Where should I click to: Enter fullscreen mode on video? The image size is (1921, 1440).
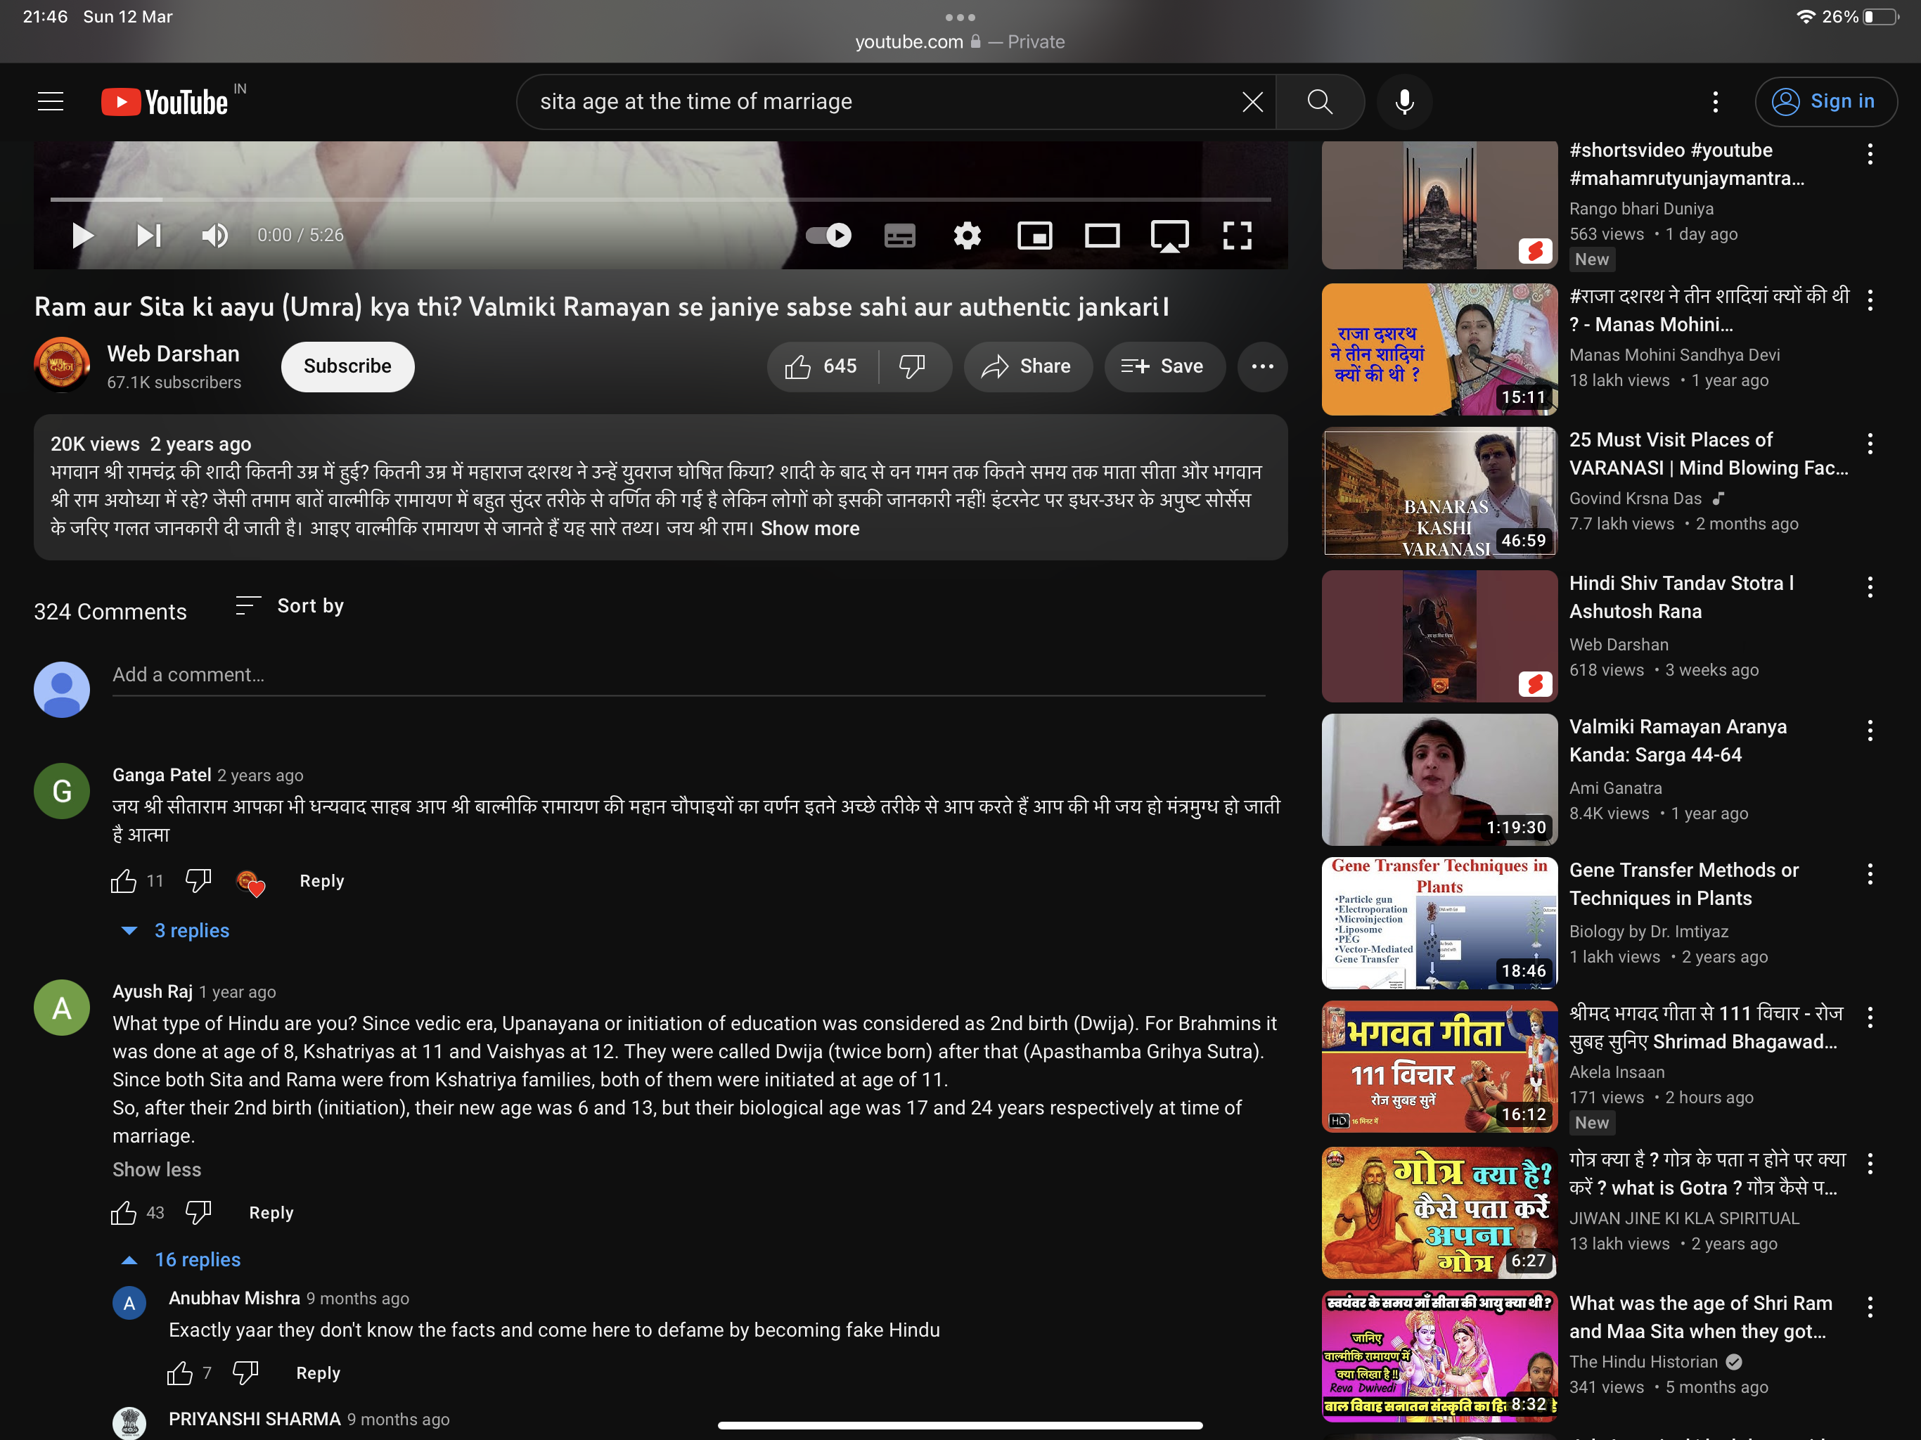1237,236
